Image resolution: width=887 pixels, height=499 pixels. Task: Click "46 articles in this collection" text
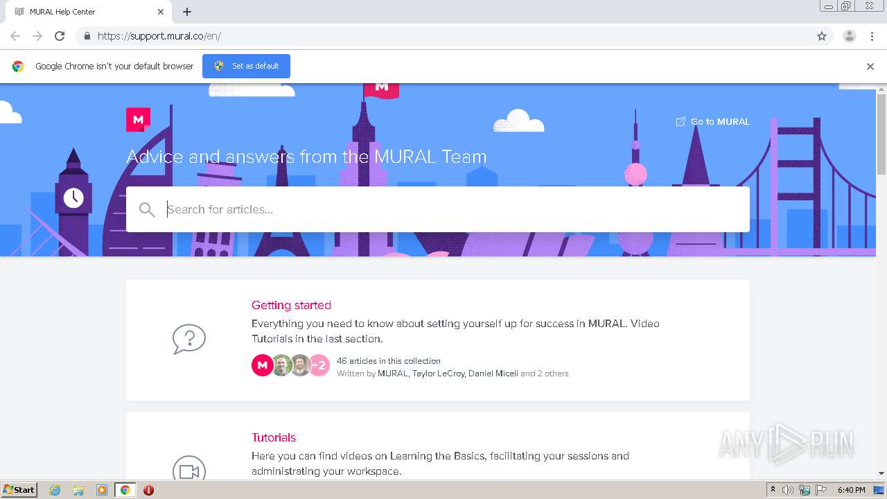pos(389,361)
